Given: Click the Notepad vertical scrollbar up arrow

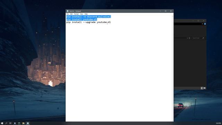Looking at the screenshot, I should point(173,16).
